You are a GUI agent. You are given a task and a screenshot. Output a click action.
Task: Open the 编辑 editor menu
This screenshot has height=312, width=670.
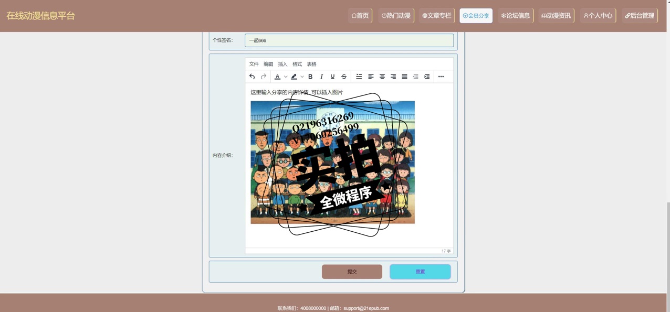tap(268, 64)
